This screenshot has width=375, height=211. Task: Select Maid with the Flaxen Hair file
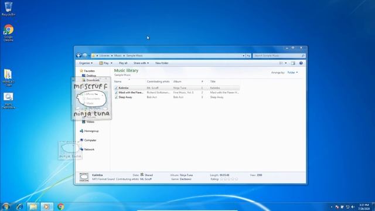point(176,93)
